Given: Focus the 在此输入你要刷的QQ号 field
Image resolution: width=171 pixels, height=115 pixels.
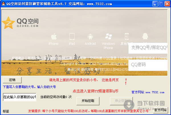Looking at the screenshot, I should pos(20,97).
